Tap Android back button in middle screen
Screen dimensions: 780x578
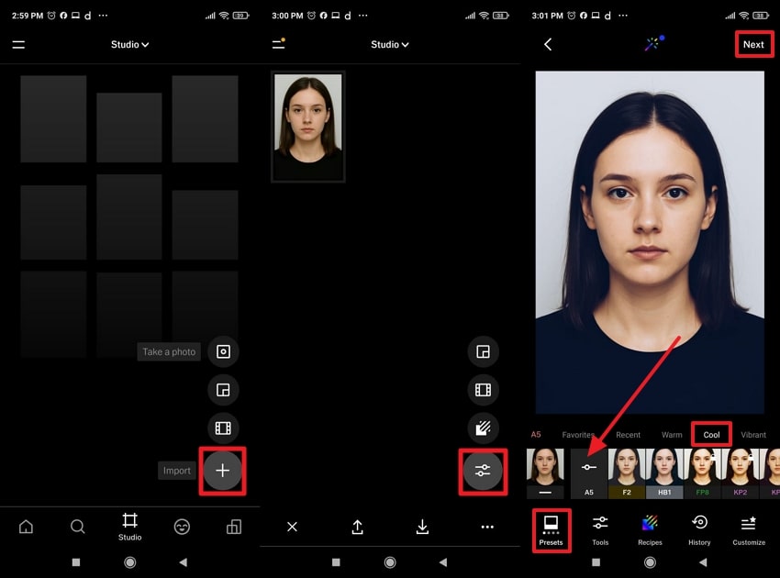(x=443, y=562)
